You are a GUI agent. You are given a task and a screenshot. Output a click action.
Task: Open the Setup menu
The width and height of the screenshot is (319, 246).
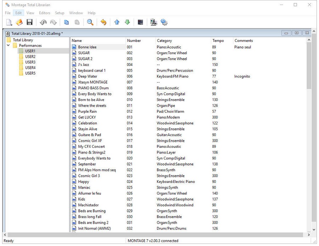60,13
